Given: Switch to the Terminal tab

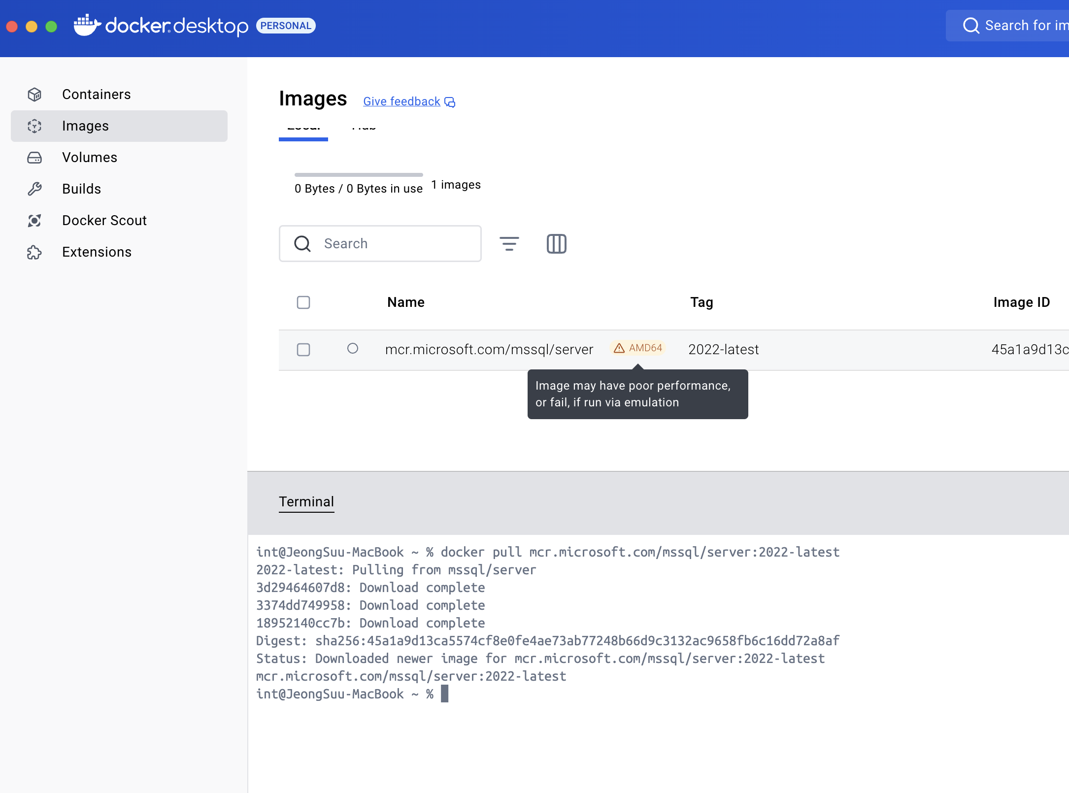Looking at the screenshot, I should click(x=306, y=501).
